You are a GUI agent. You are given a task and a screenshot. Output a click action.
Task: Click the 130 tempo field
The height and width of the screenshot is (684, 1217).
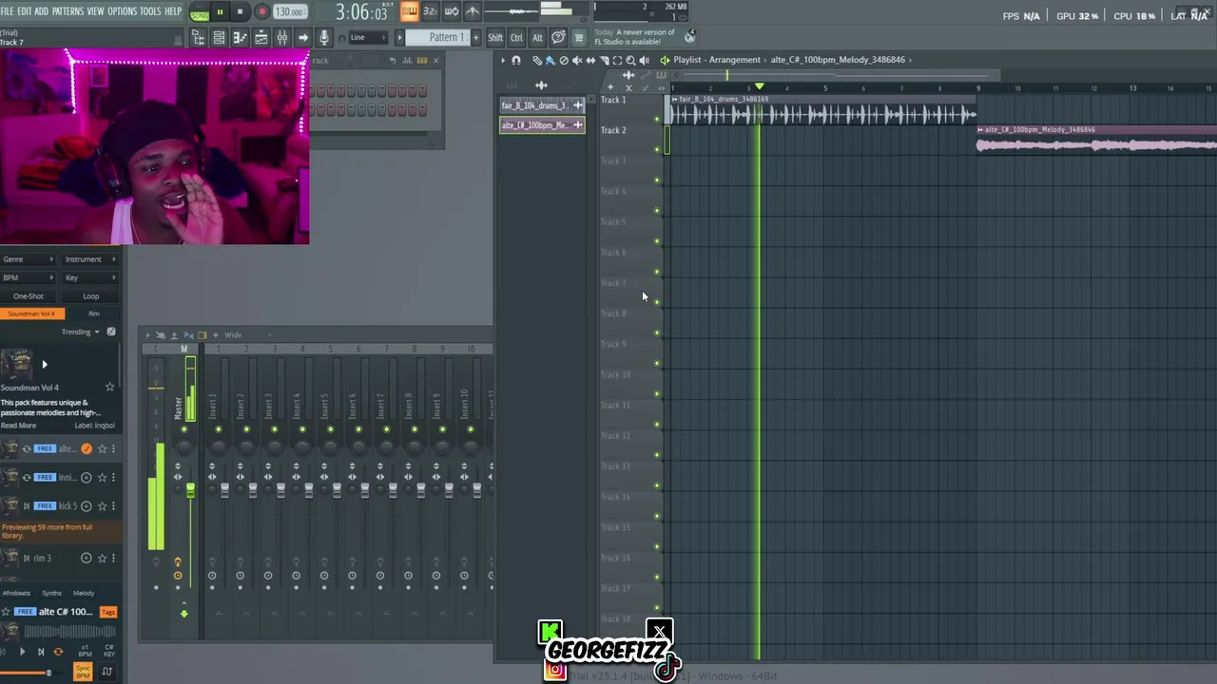click(x=289, y=12)
